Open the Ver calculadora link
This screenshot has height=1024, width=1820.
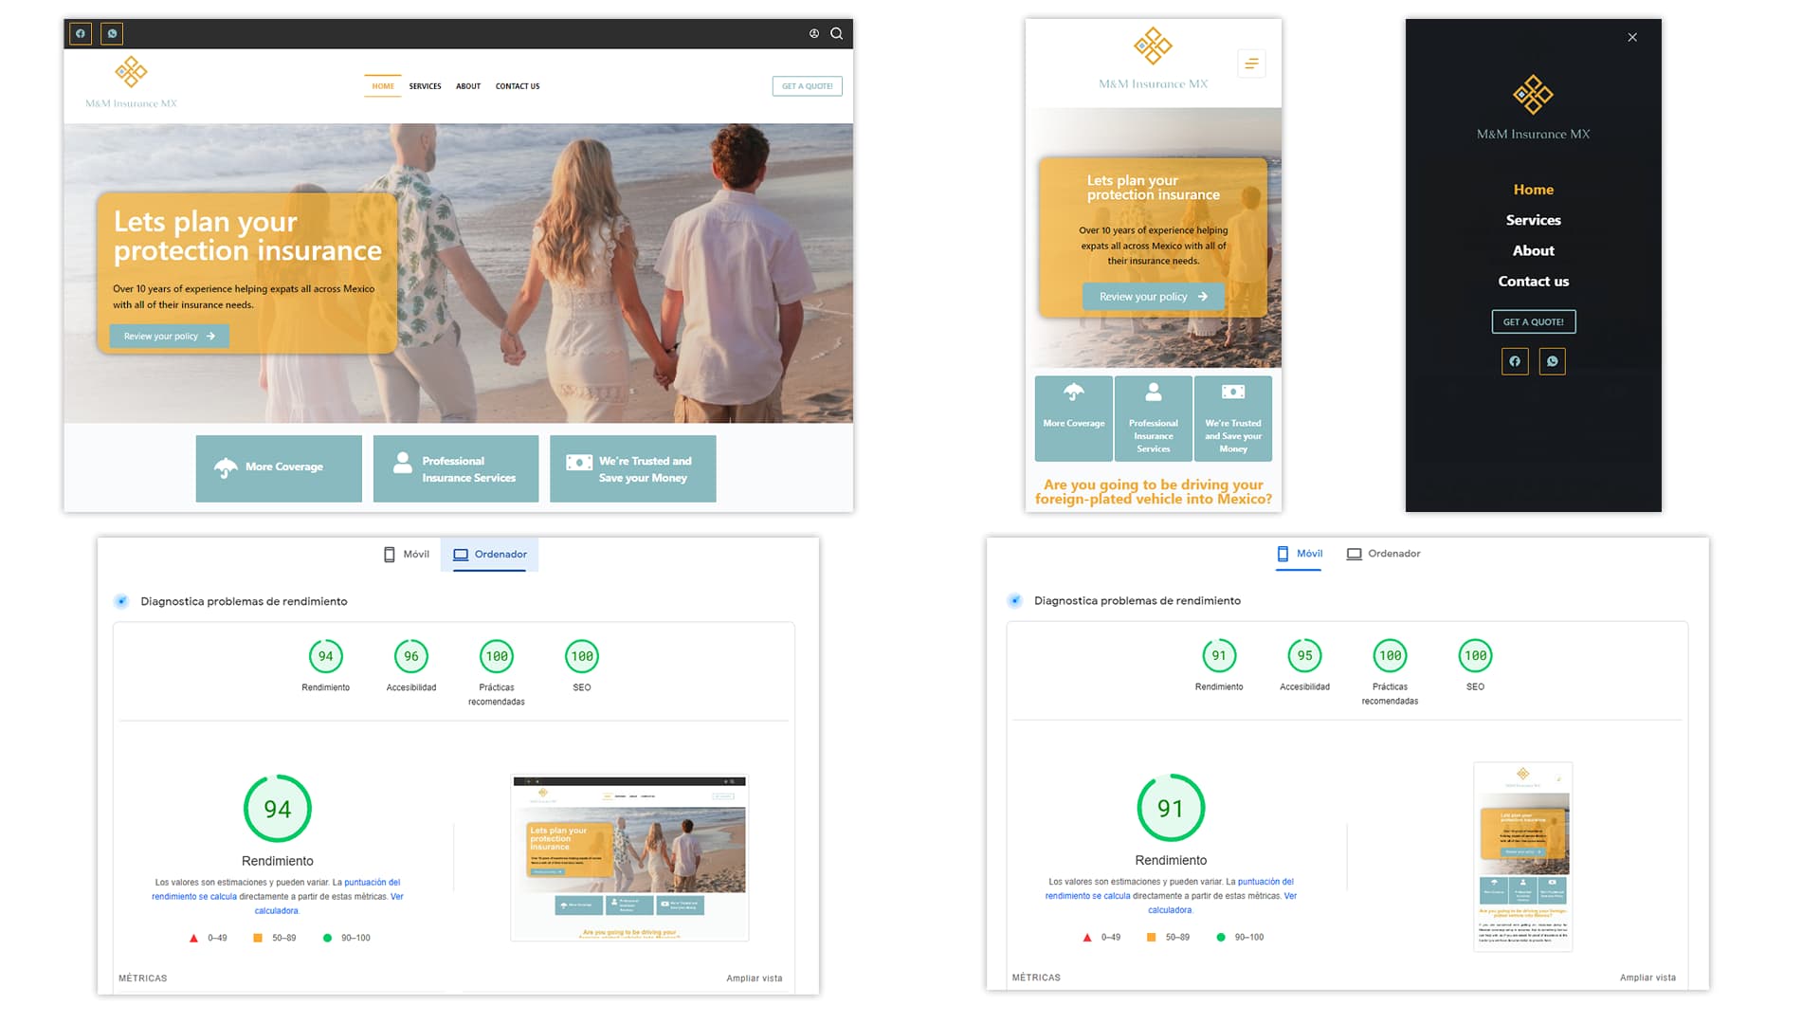tap(277, 910)
